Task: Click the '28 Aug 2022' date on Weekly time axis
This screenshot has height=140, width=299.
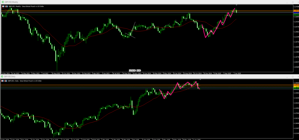Action: [56, 73]
